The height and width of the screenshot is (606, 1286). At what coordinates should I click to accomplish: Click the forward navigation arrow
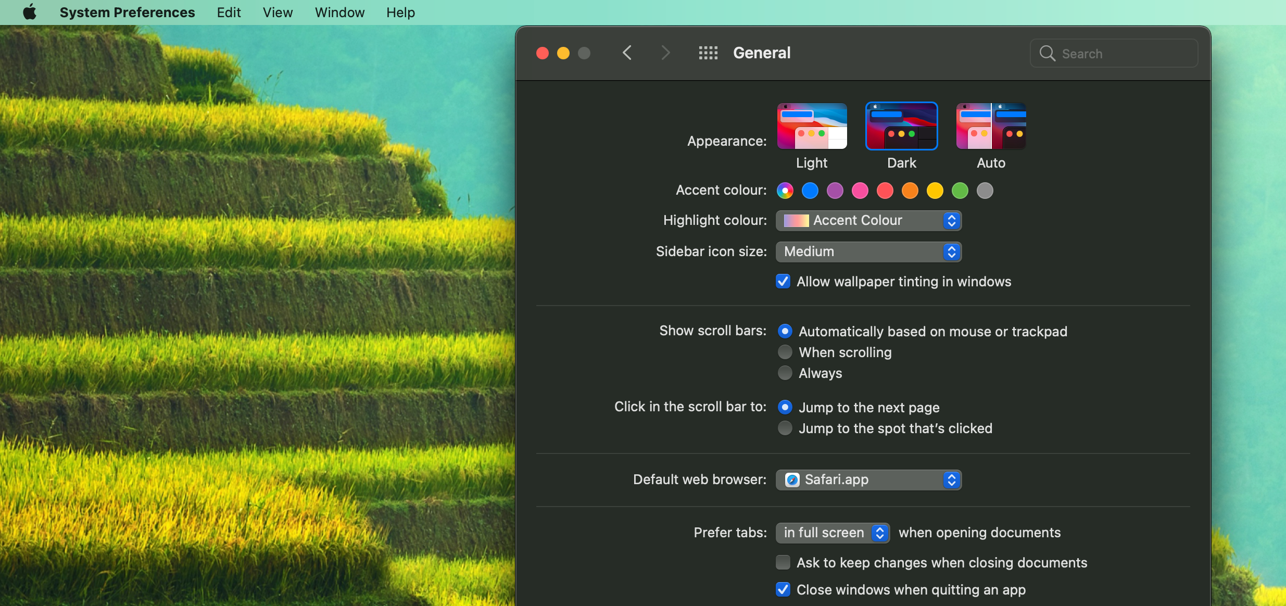(665, 53)
